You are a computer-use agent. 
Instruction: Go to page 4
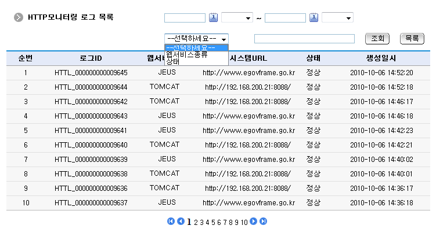(207, 223)
